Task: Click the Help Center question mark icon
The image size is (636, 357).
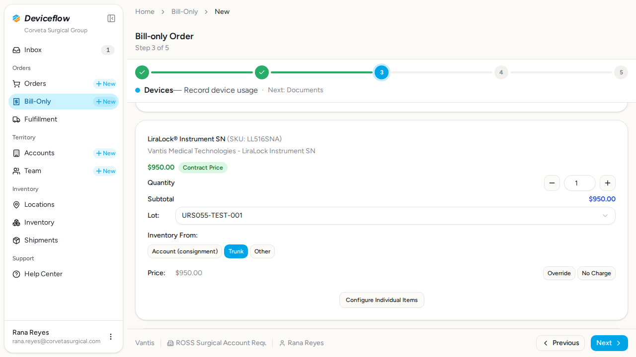Action: pyautogui.click(x=16, y=274)
